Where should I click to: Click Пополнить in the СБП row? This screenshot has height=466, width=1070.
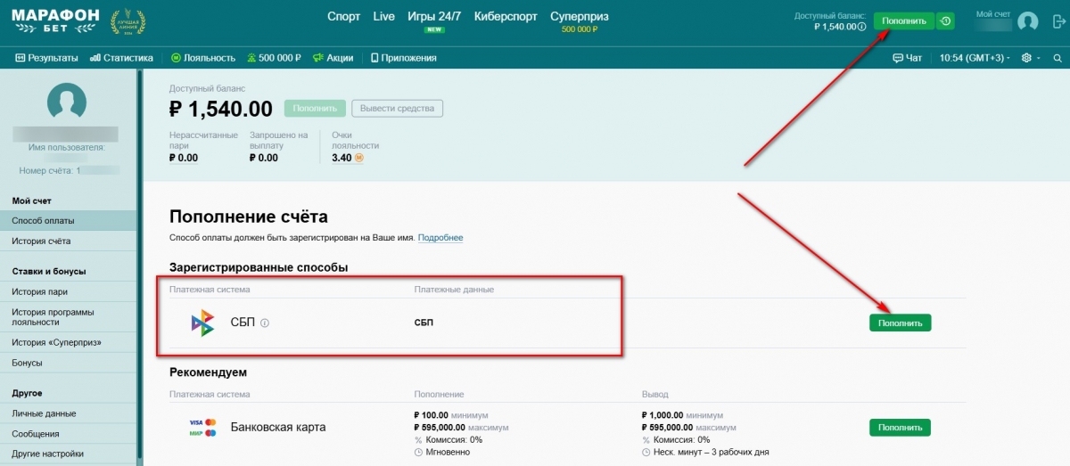tap(900, 323)
